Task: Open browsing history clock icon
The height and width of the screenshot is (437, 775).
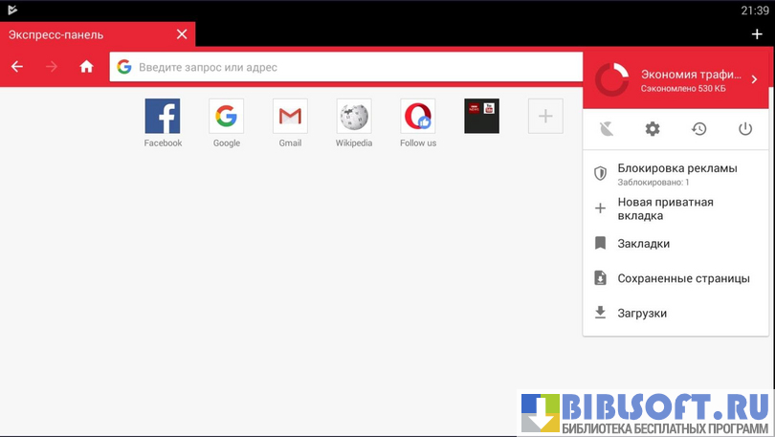Action: pos(699,129)
